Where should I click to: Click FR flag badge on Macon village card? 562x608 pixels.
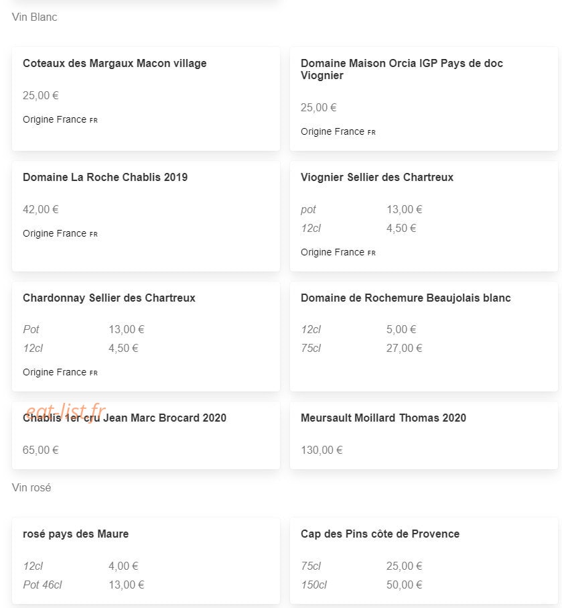tap(93, 120)
